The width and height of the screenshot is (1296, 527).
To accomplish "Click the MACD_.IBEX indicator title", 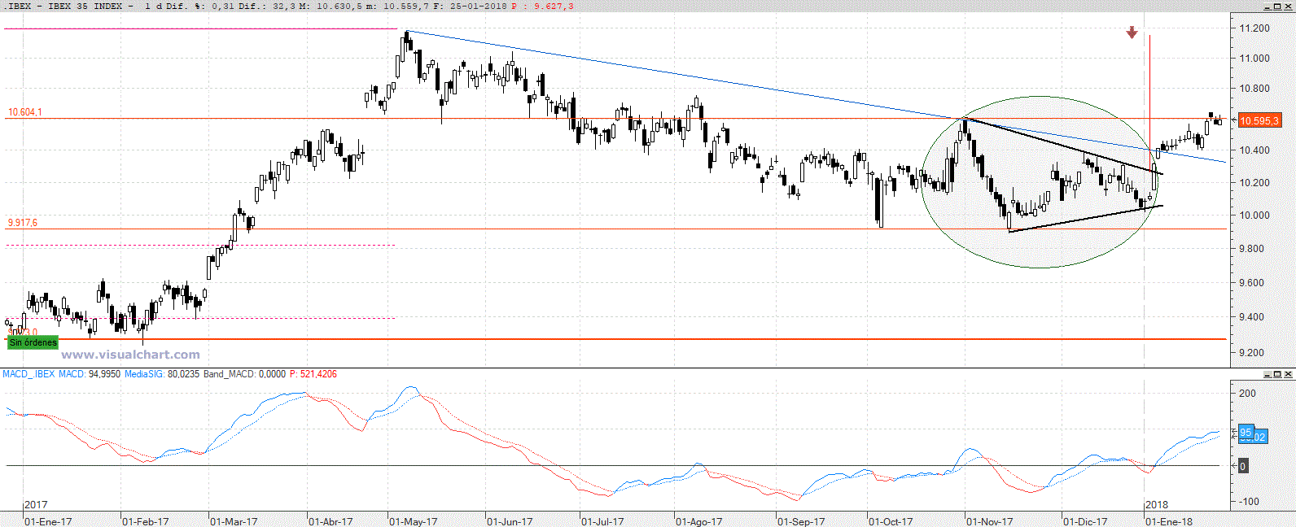I will point(28,374).
